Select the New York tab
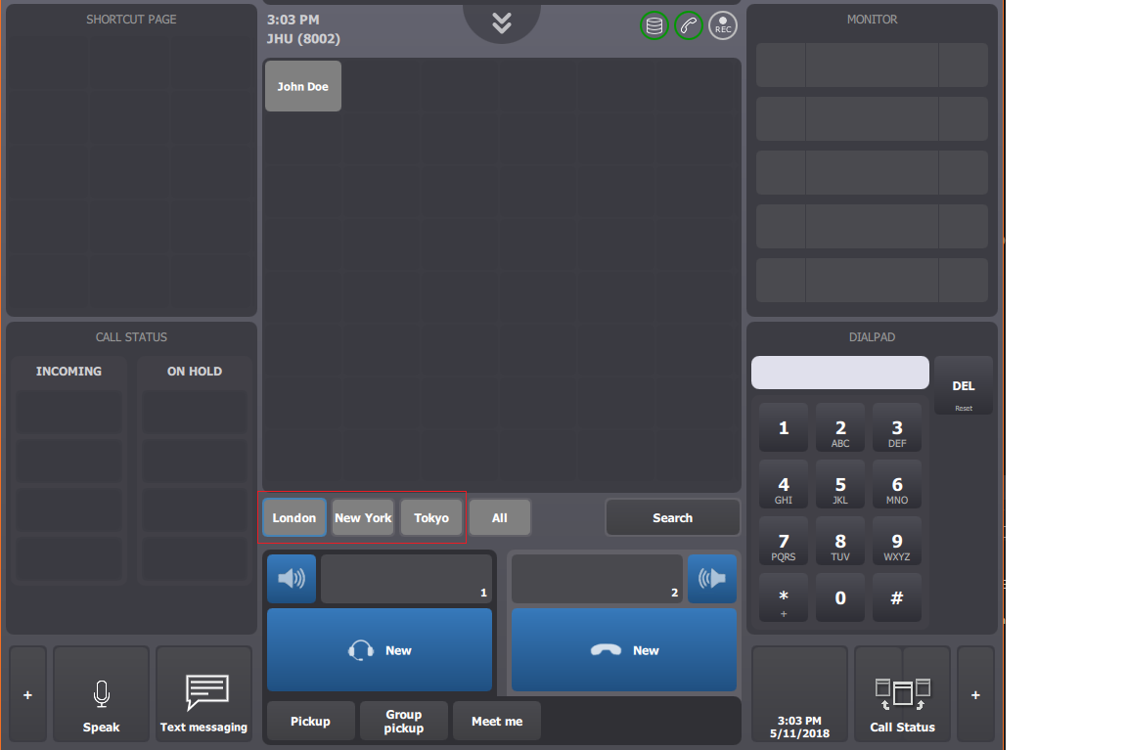1127x750 pixels. point(363,517)
